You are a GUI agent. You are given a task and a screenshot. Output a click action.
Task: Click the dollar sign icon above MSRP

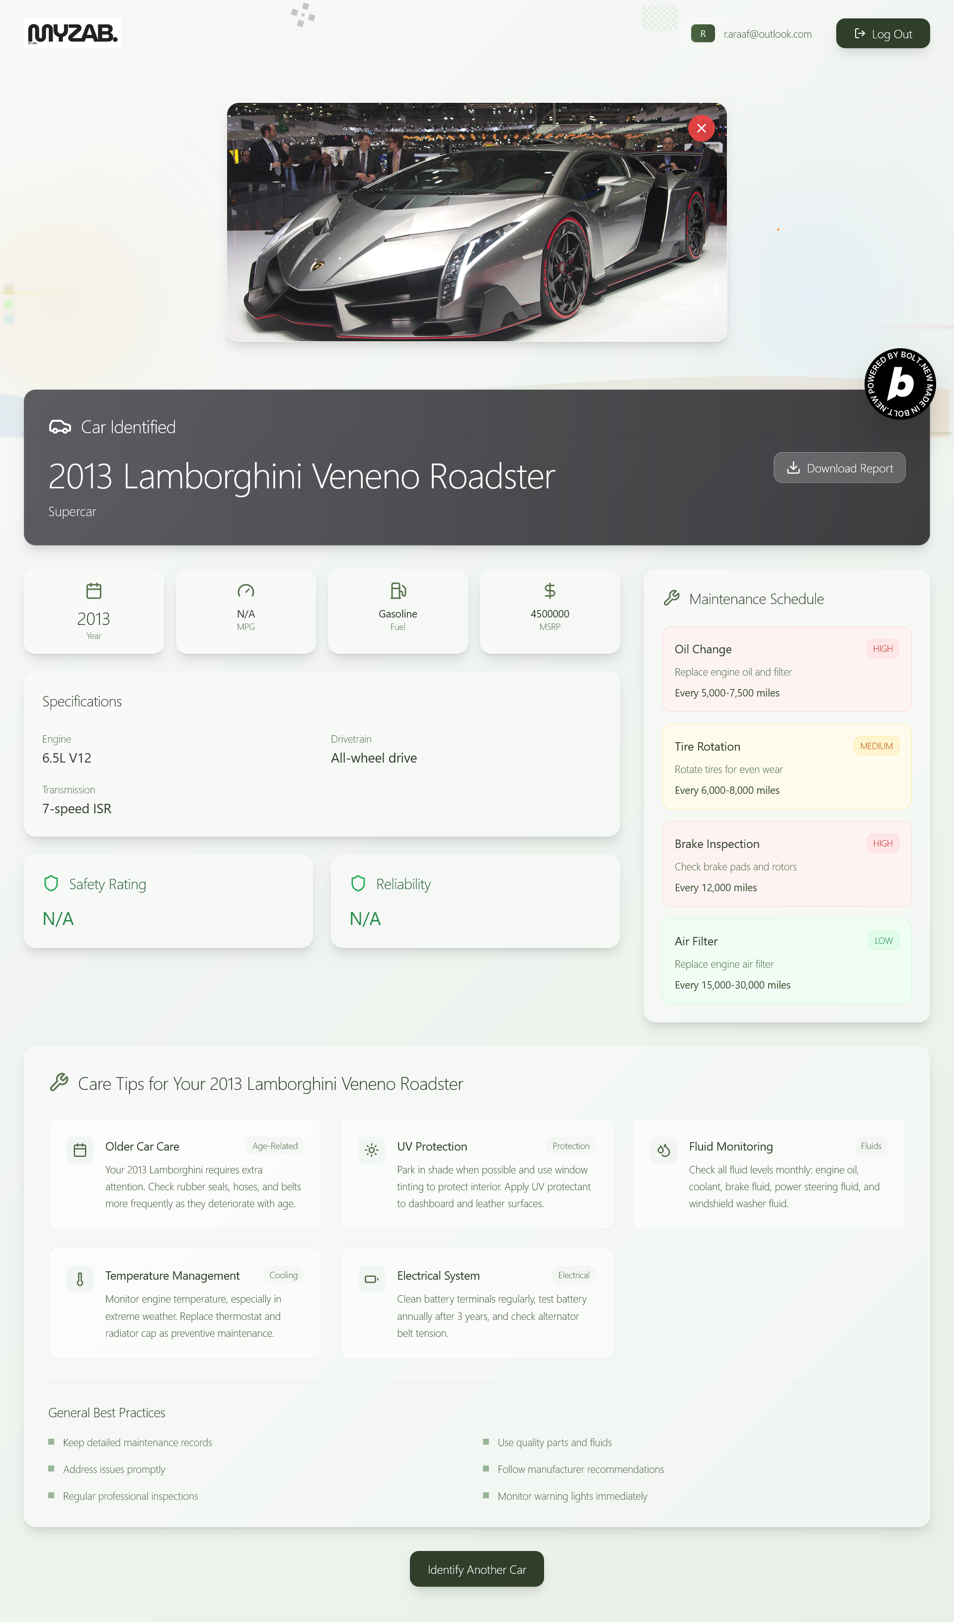pyautogui.click(x=550, y=590)
